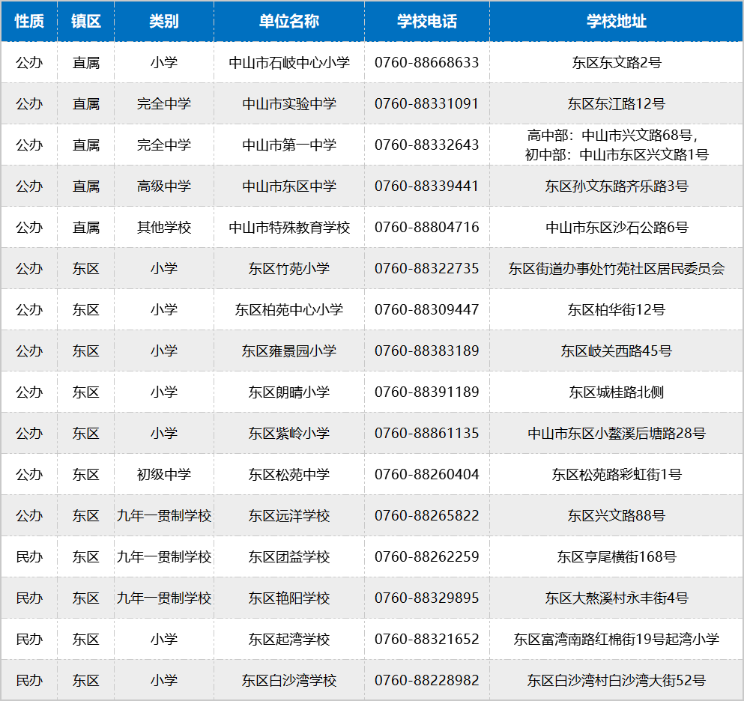This screenshot has width=744, height=701.
Task: Click the 性质 column header
Action: pyautogui.click(x=29, y=21)
